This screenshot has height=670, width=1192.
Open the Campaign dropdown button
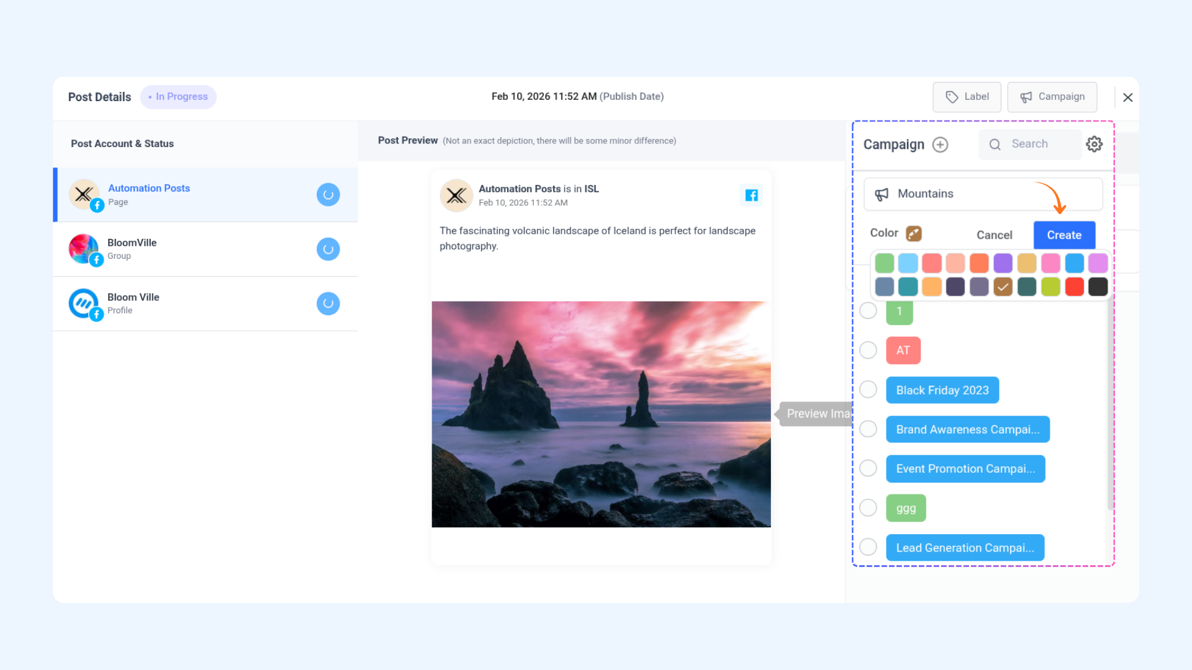(x=1052, y=97)
